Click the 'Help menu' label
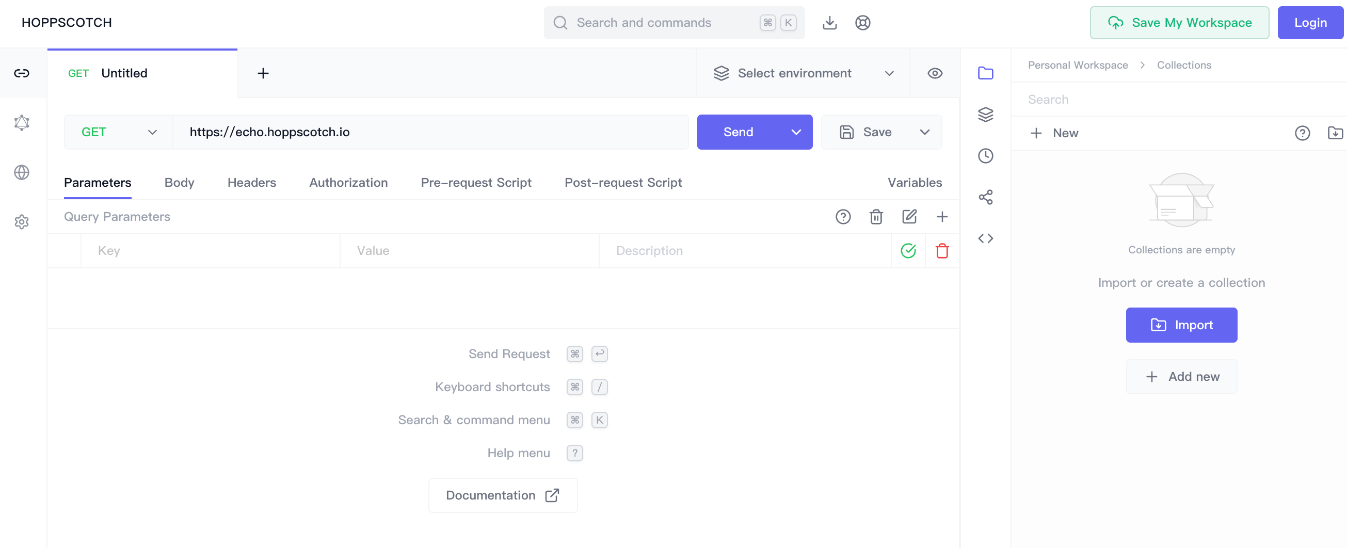This screenshot has width=1347, height=548. click(x=518, y=453)
